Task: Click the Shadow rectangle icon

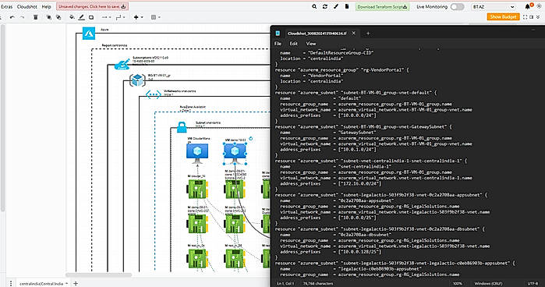Action: 91,17
